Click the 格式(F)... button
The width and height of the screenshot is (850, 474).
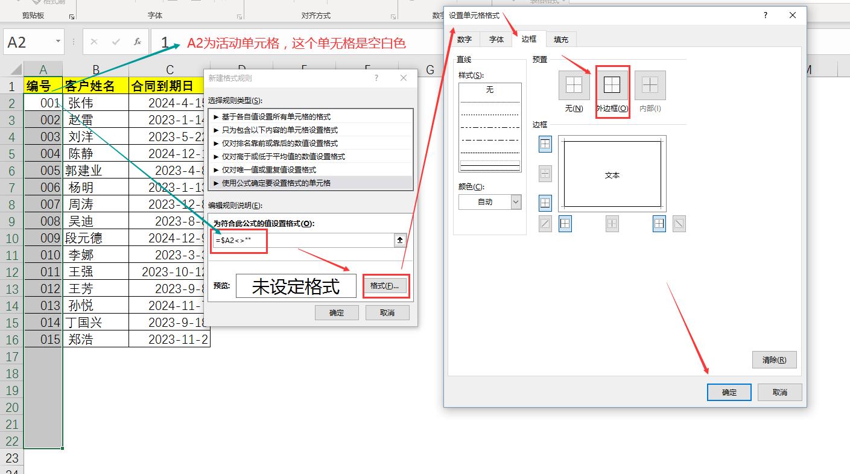[385, 286]
